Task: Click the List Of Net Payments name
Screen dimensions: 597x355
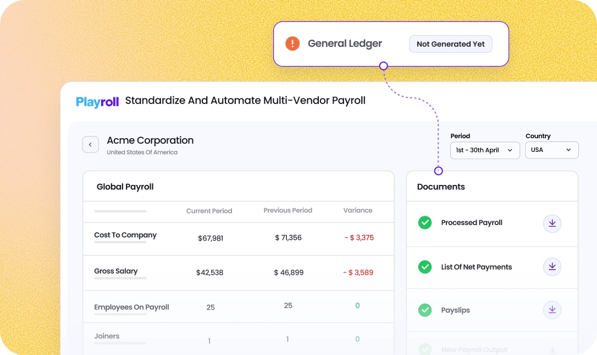Action: point(476,267)
